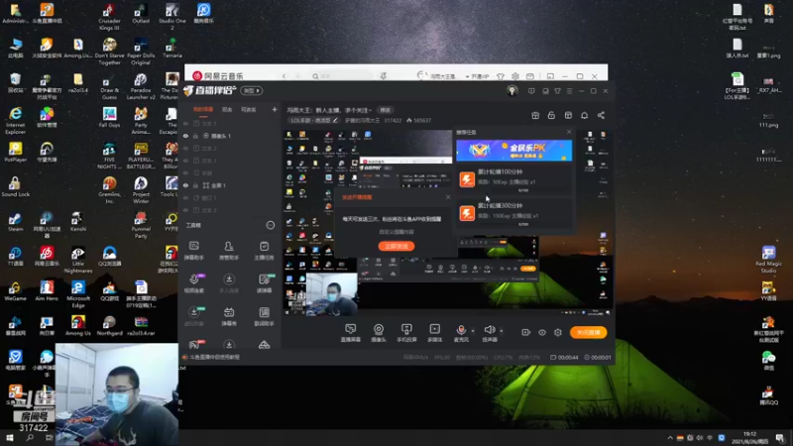Open the 视频连麦 tool

click(194, 283)
